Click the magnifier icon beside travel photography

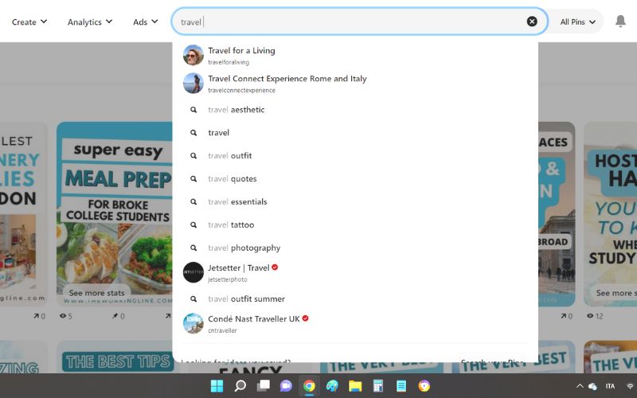pos(193,248)
